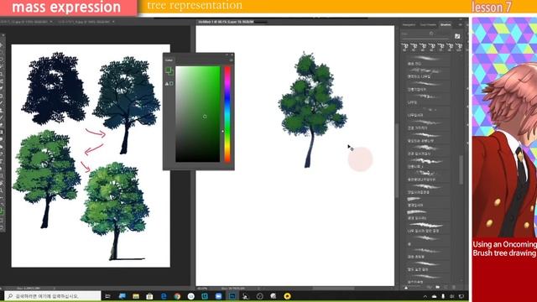
Task: Select the last recent brush thumbnail in row
Action: pos(459,47)
